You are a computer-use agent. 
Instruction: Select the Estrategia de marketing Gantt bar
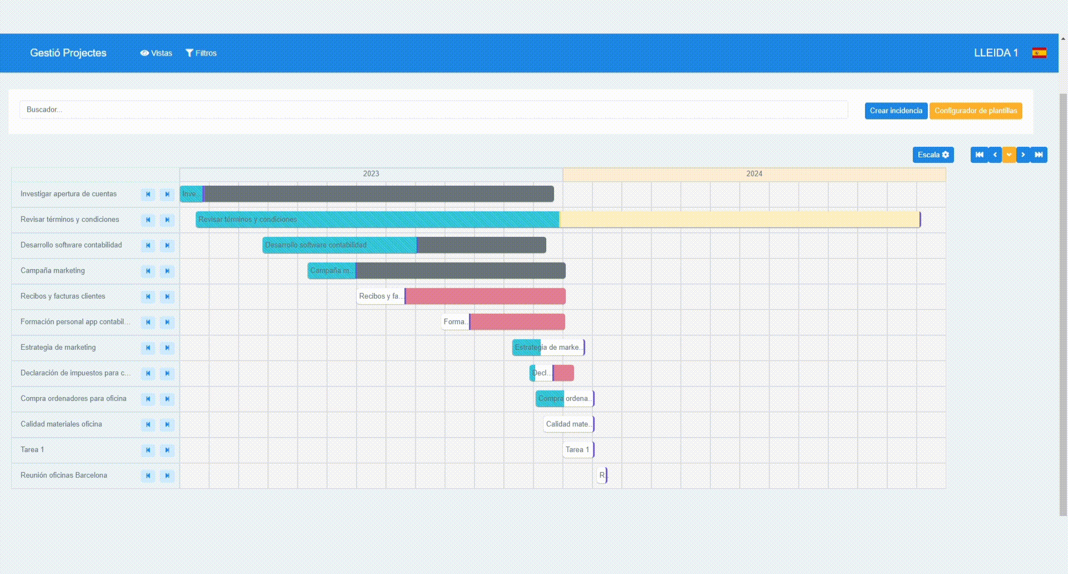pos(547,347)
